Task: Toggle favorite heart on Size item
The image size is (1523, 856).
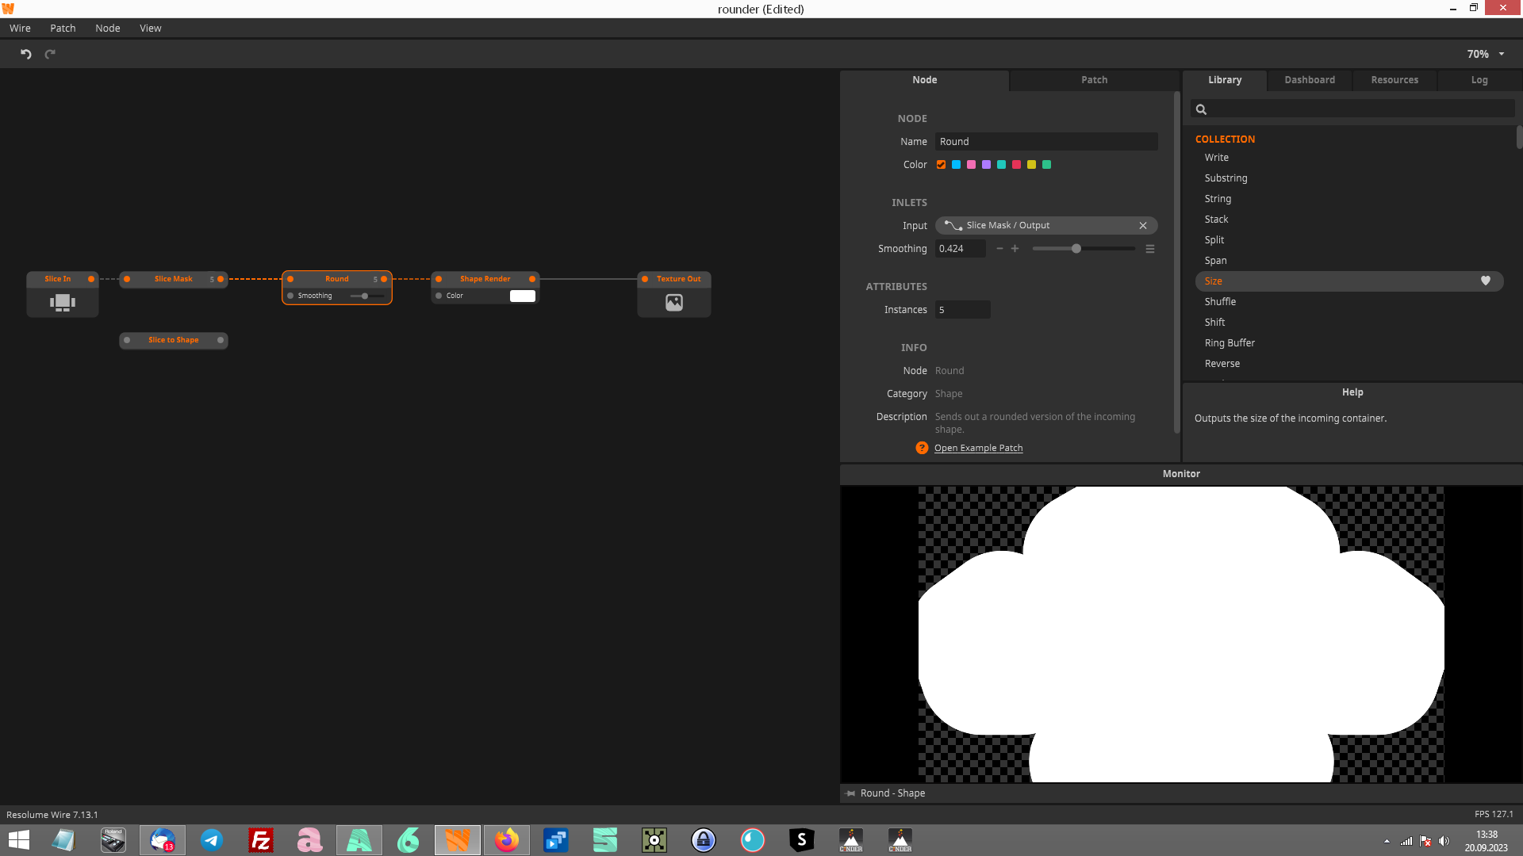Action: pyautogui.click(x=1485, y=281)
